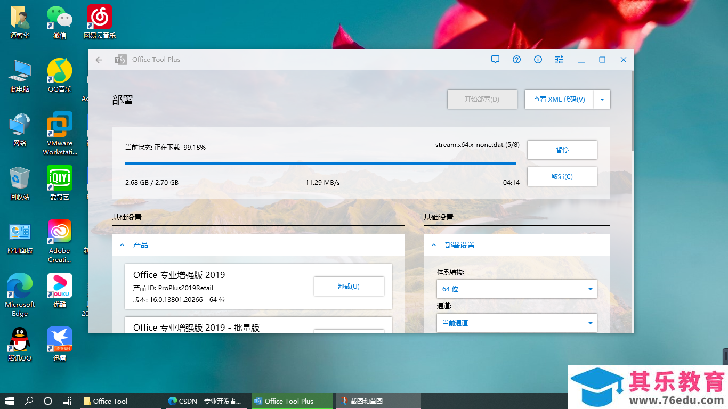Cancel the download with 取消(C)

[562, 177]
